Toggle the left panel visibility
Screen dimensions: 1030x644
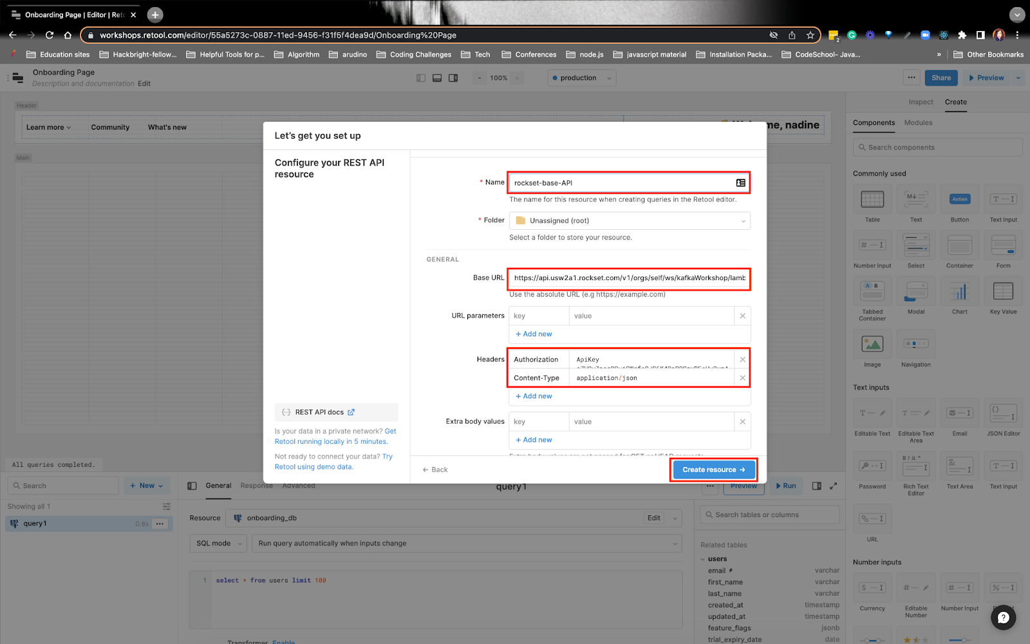point(421,78)
